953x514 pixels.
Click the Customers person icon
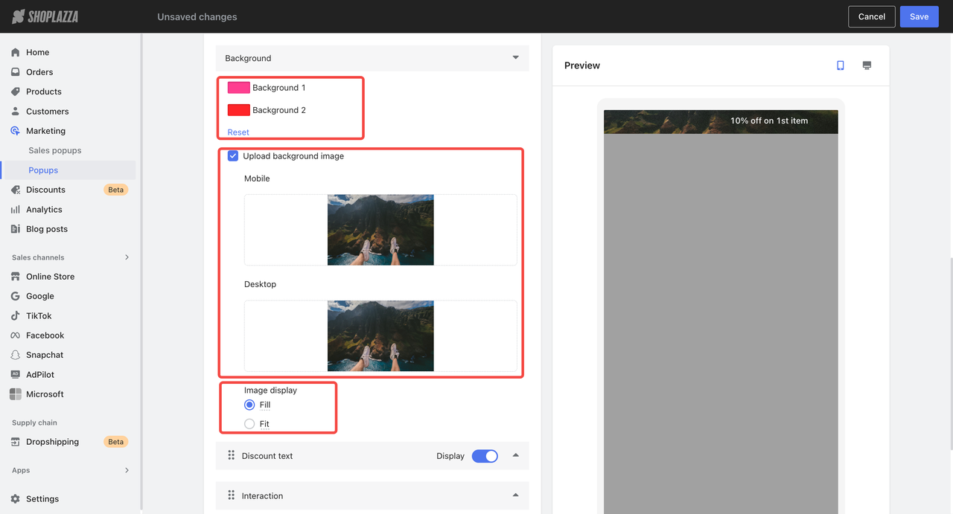[x=16, y=112]
